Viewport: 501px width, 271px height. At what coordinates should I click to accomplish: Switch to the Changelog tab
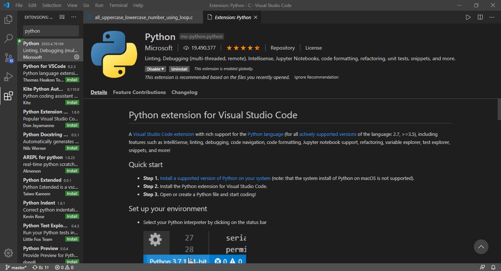tap(184, 92)
